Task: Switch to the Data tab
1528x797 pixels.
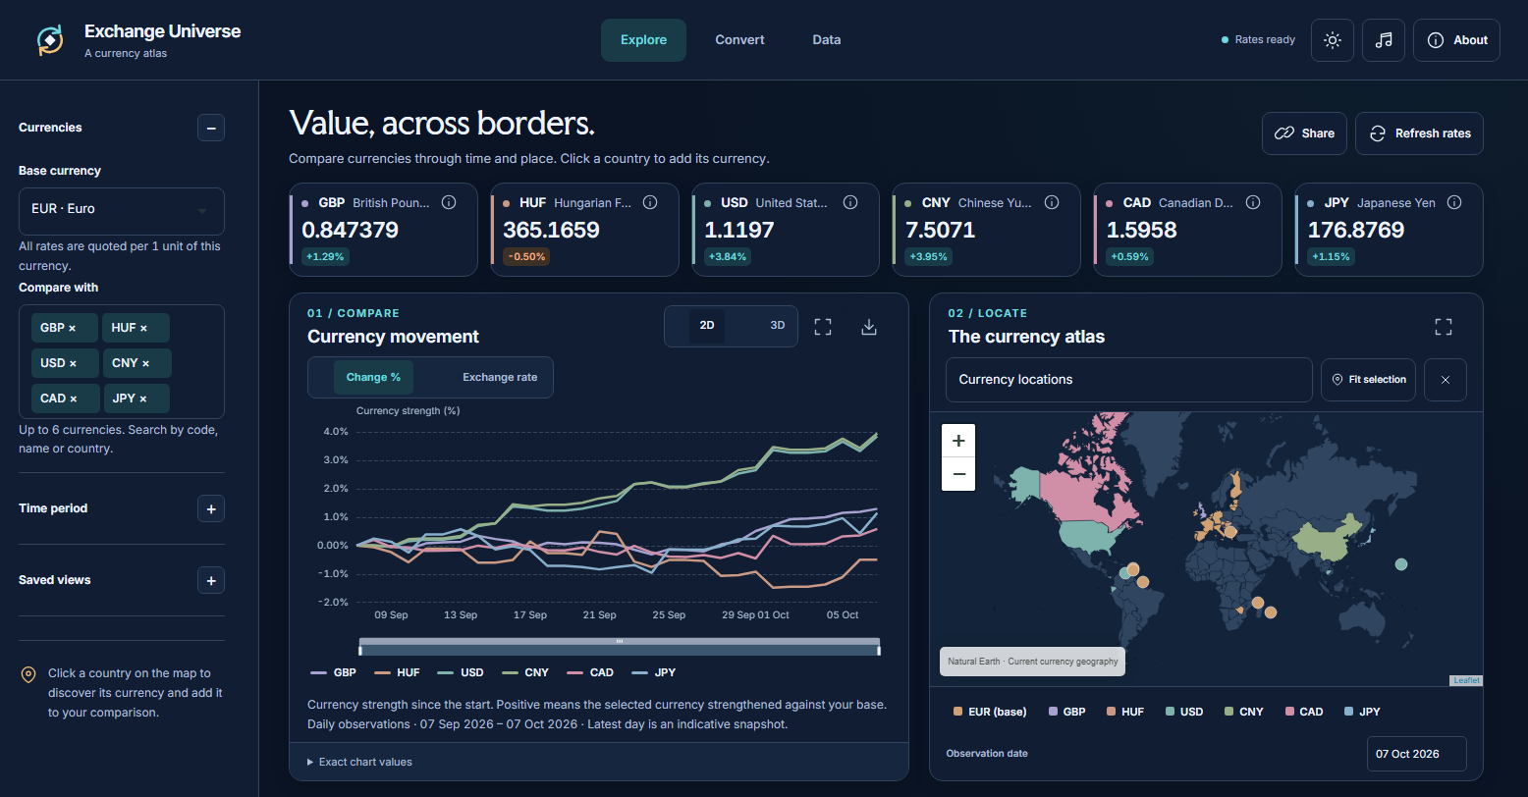Action: (x=826, y=40)
